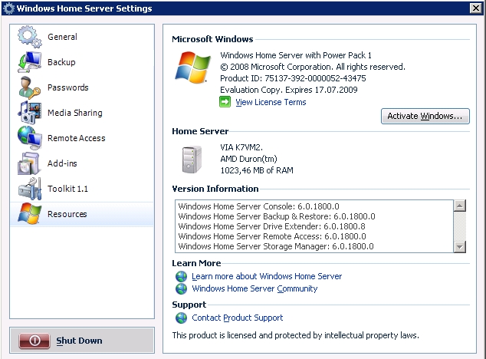Image resolution: width=486 pixels, height=359 pixels.
Task: Select the Backup & Restore version line
Action: tap(277, 216)
